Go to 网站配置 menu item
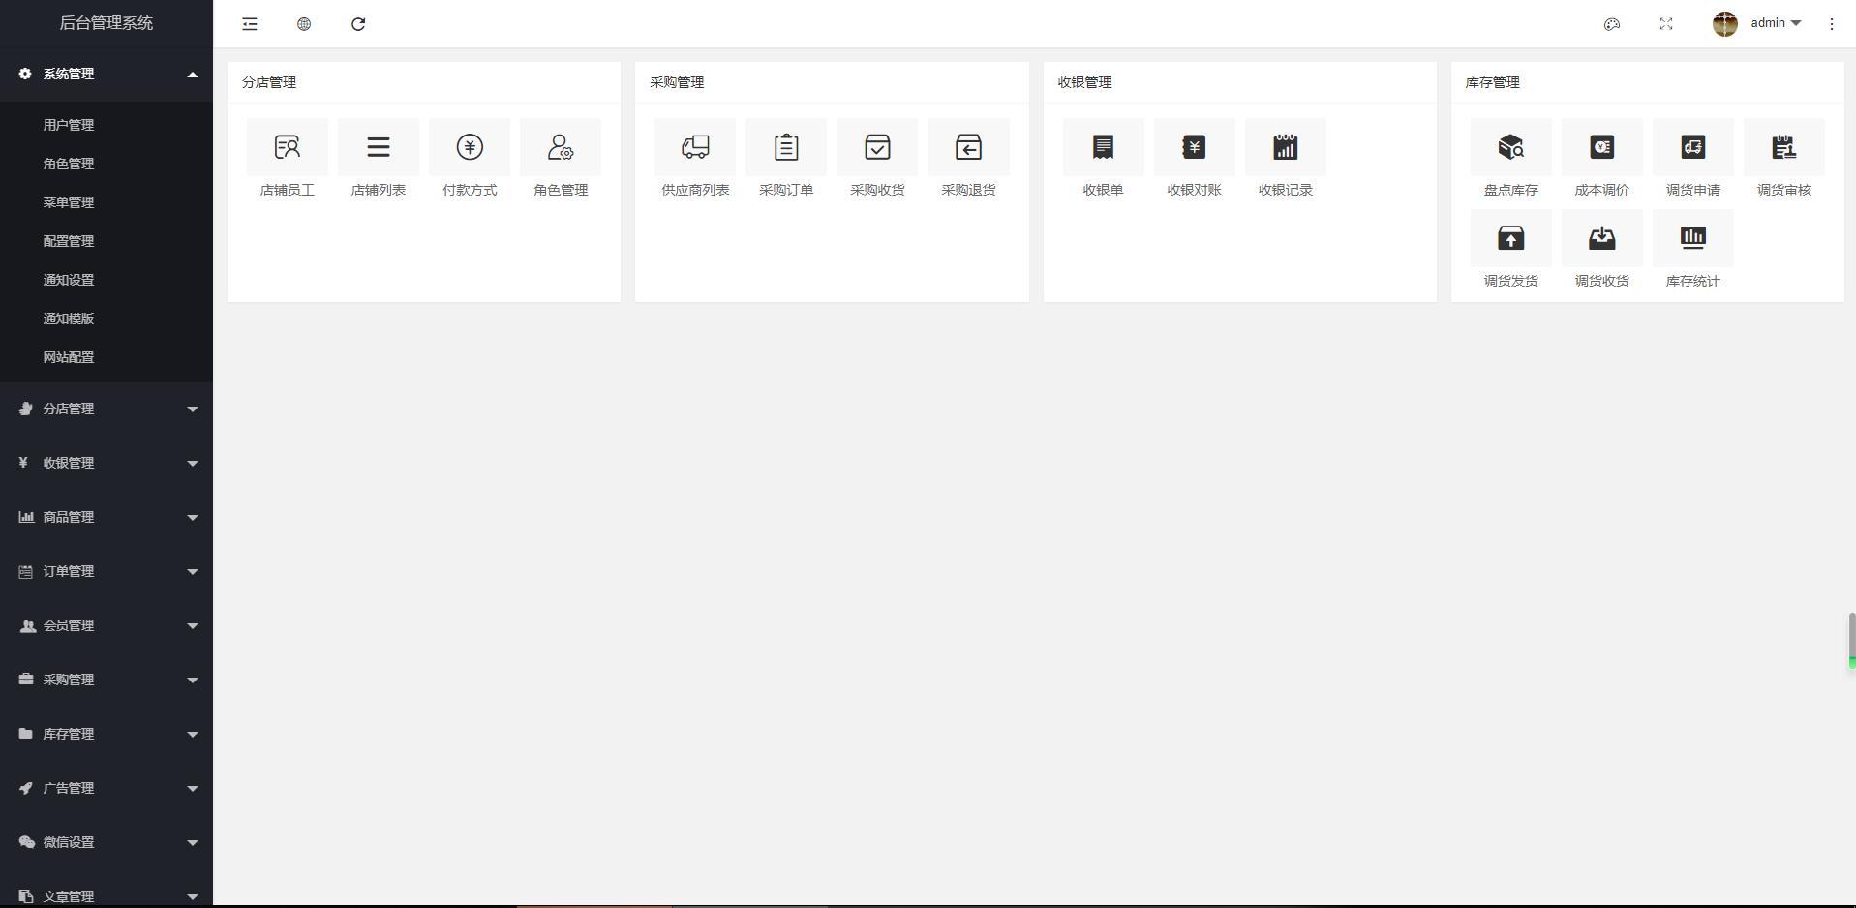 [69, 357]
